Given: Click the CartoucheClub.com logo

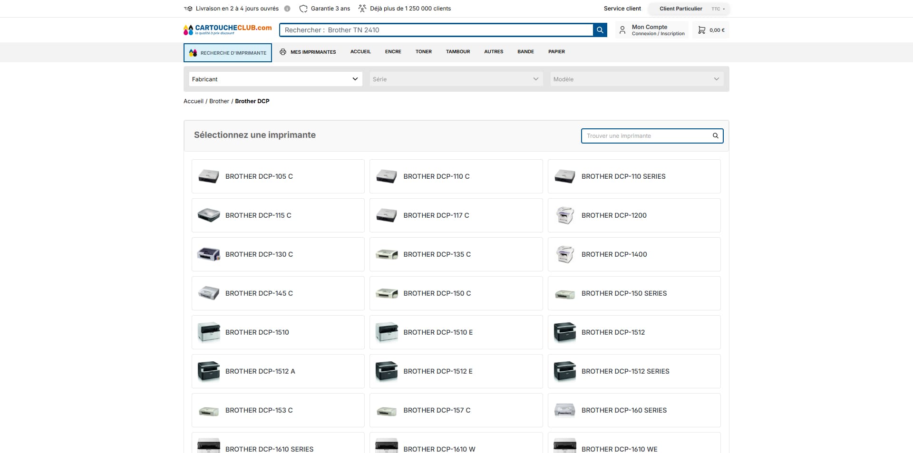Looking at the screenshot, I should tap(228, 30).
